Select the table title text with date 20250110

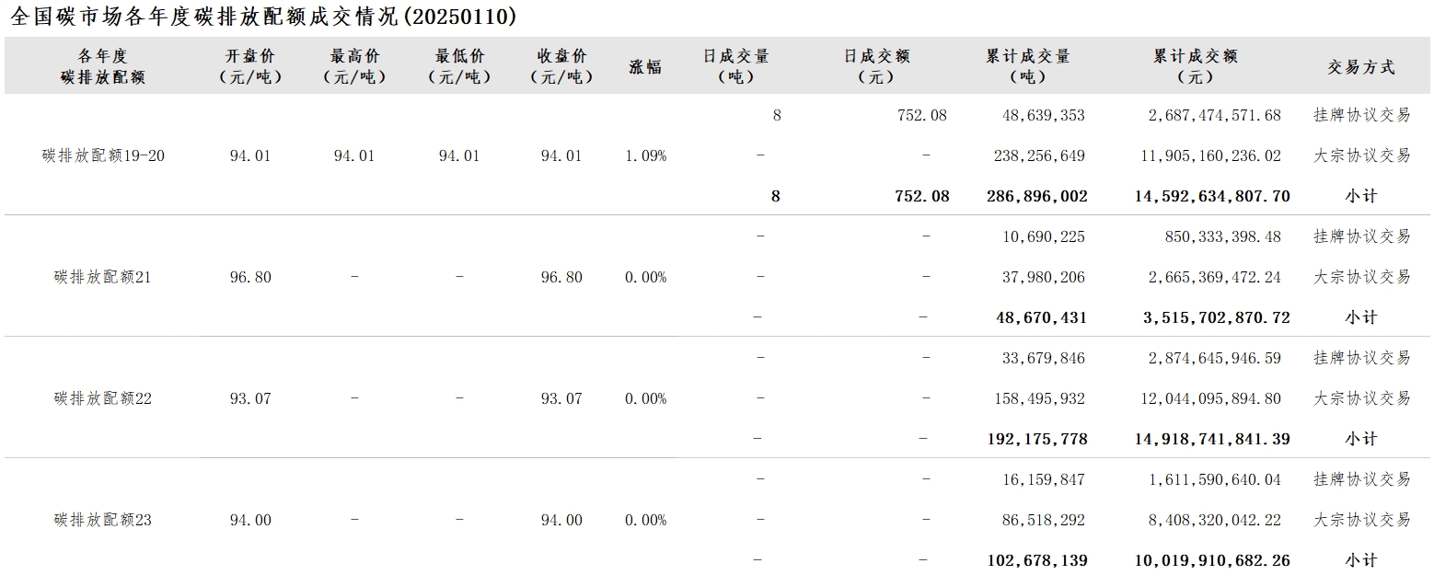click(x=262, y=17)
